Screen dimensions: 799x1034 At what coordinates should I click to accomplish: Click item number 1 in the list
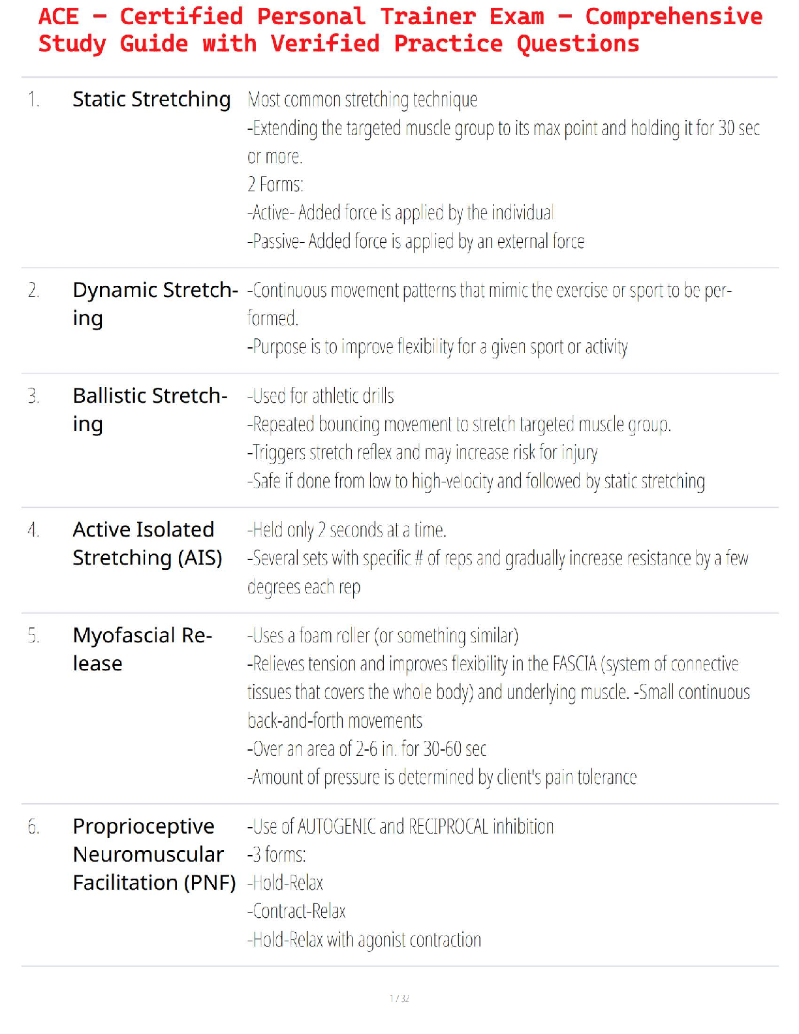pyautogui.click(x=34, y=100)
